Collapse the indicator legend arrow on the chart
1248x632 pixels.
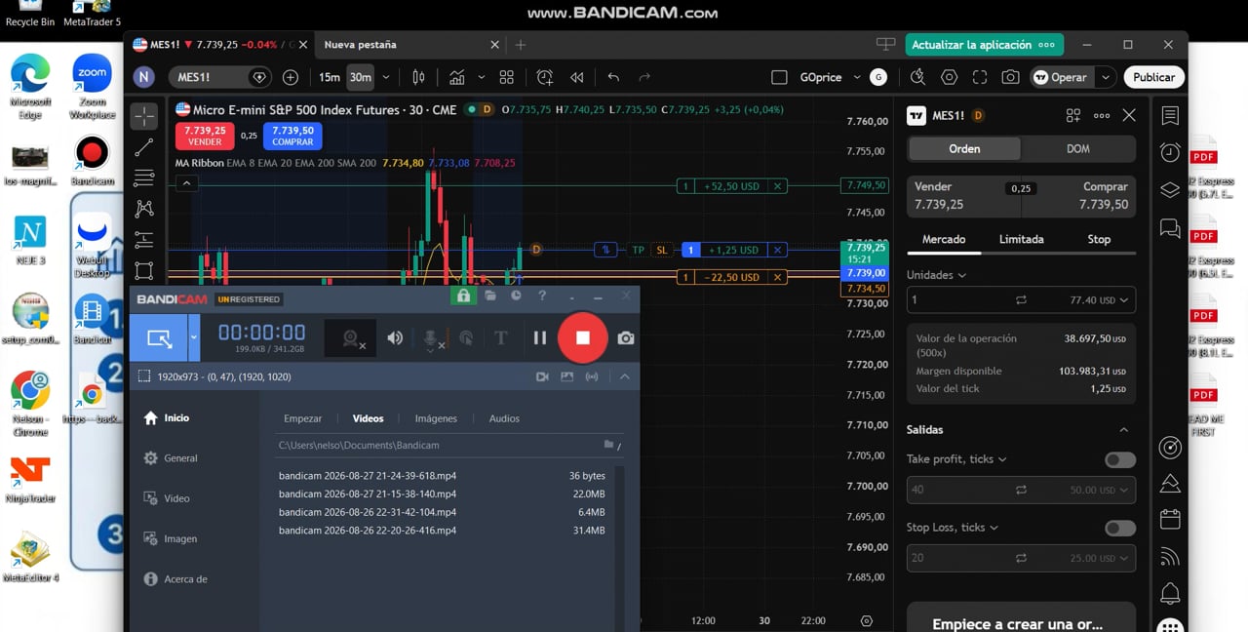(187, 183)
